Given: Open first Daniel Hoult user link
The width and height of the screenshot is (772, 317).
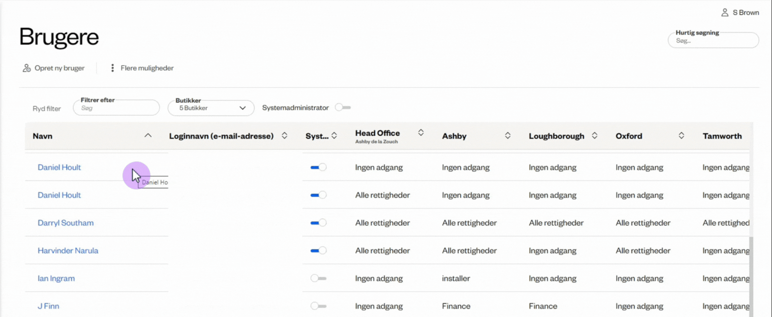Looking at the screenshot, I should coord(59,167).
